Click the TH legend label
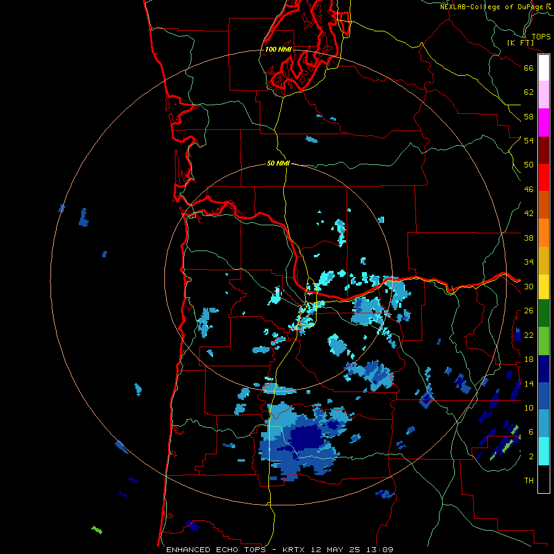This screenshot has width=554, height=554. coord(529,481)
